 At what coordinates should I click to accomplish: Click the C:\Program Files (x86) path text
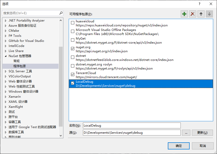(117, 34)
